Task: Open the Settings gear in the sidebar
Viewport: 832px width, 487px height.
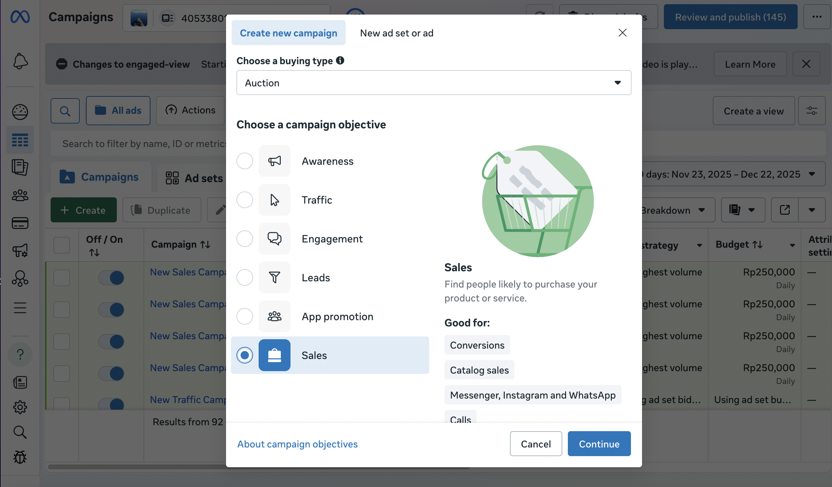Action: (x=20, y=407)
